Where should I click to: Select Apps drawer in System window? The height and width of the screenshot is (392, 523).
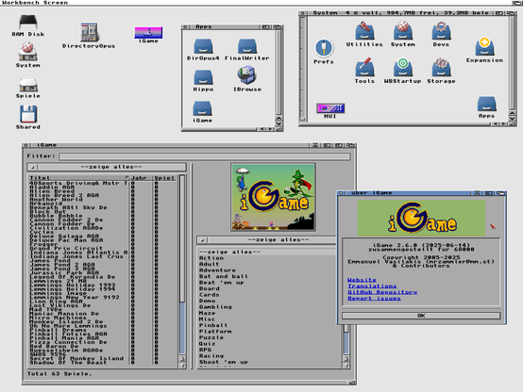486,107
